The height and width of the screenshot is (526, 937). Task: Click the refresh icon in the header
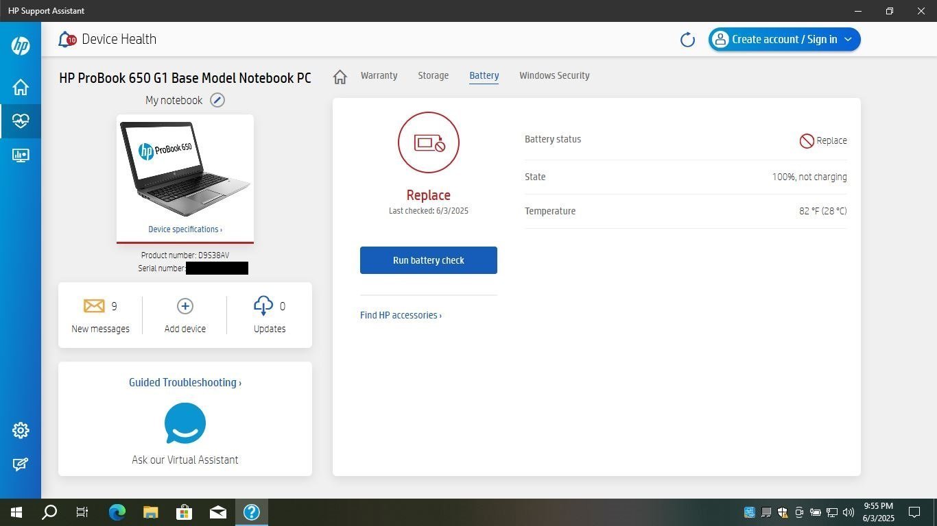click(x=687, y=40)
